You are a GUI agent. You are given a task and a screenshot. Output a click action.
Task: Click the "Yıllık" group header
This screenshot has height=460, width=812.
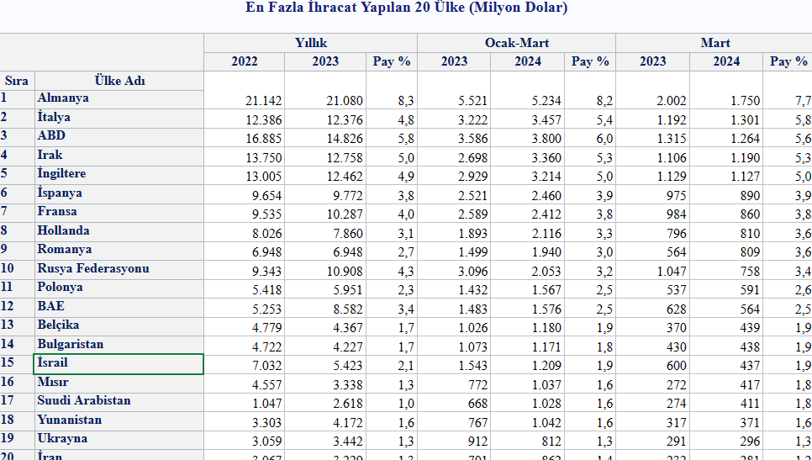310,43
